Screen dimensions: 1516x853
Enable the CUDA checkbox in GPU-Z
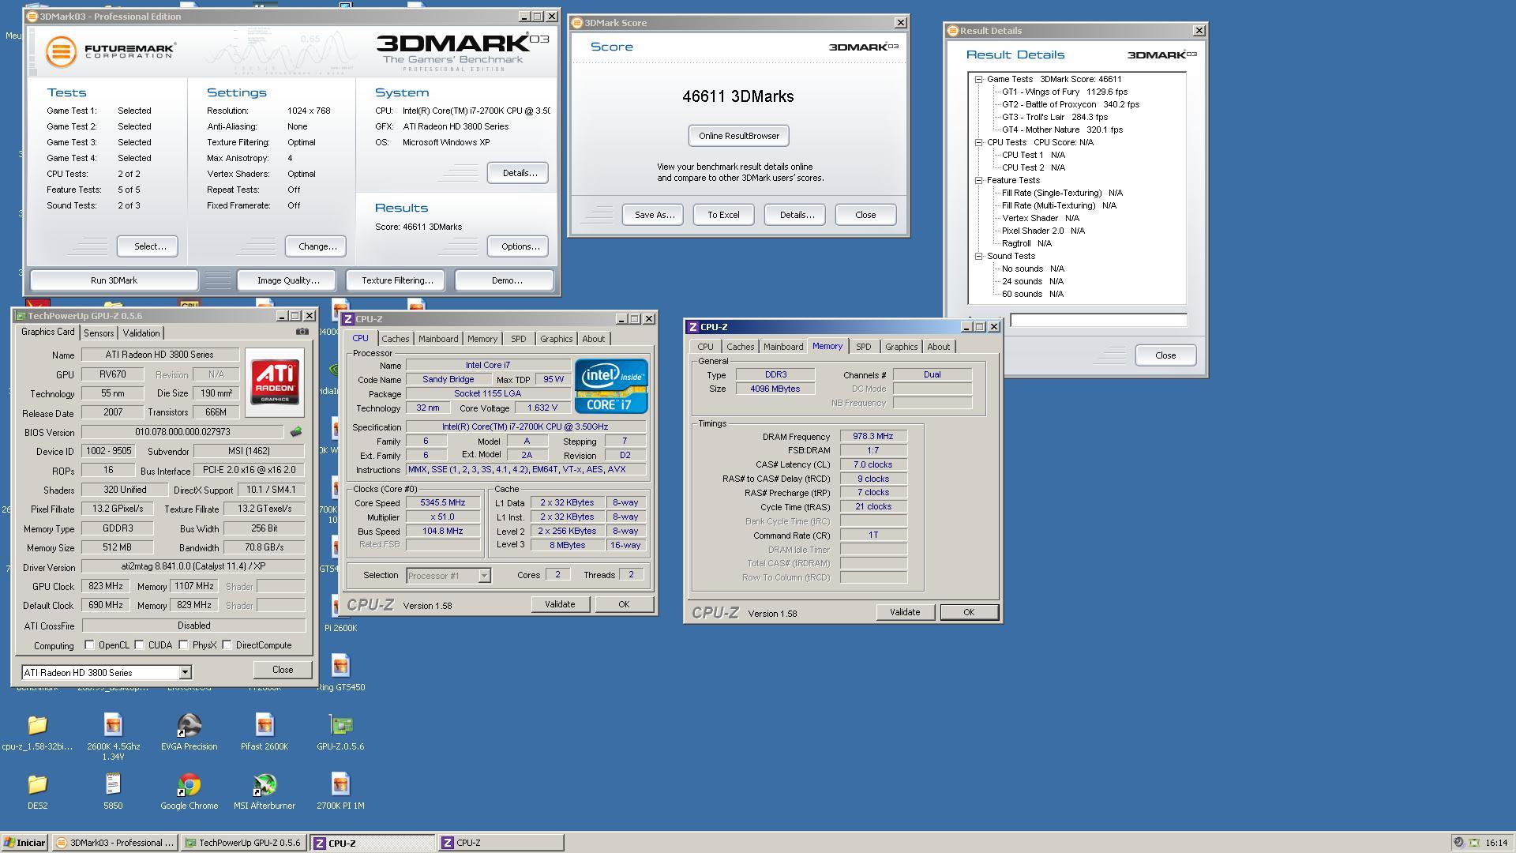pos(140,645)
